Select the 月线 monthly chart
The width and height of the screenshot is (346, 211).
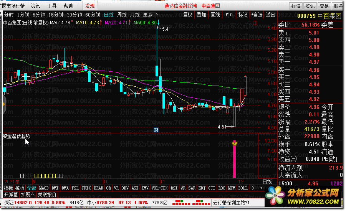point(135,15)
